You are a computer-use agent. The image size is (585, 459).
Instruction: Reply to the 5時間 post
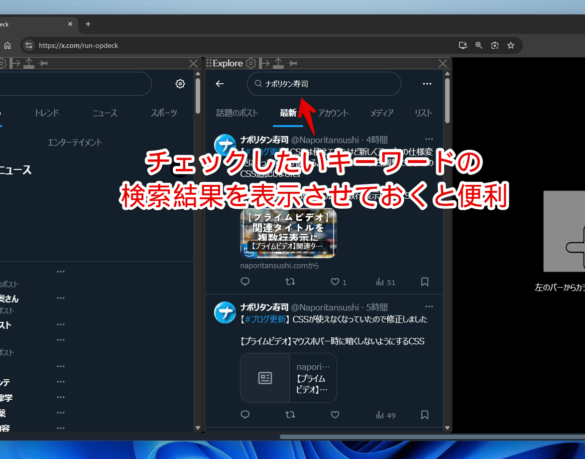point(245,415)
